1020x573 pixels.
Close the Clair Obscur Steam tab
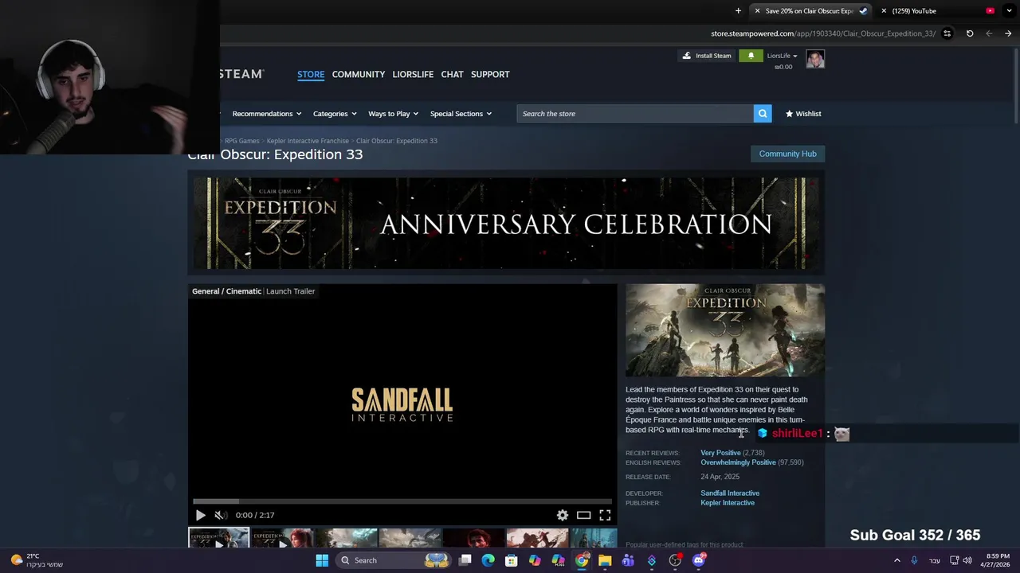click(757, 11)
